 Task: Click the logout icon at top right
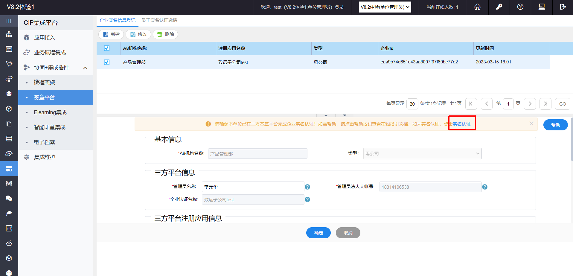pos(563,7)
